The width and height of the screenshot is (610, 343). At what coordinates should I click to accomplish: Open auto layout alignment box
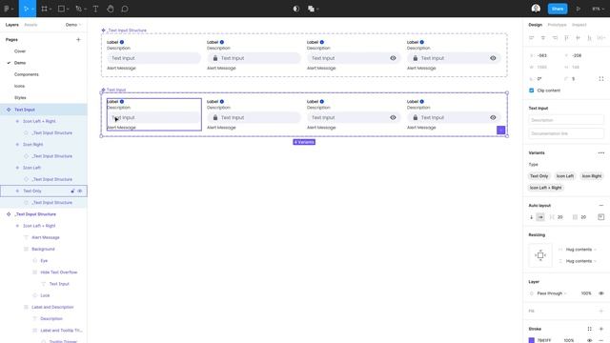(601, 217)
